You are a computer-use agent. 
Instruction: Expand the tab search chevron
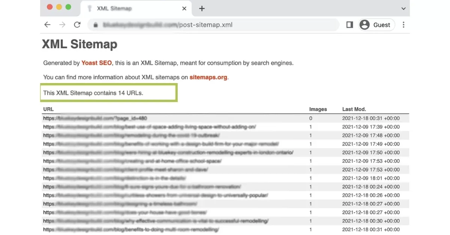click(403, 8)
